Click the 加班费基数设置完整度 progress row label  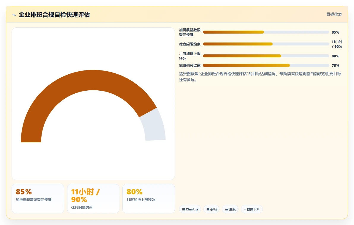coord(190,32)
